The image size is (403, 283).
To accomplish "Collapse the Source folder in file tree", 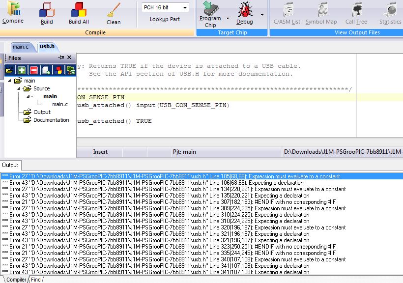I will [20, 88].
